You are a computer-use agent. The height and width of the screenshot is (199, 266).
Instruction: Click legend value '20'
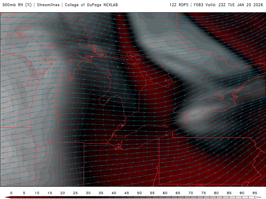(63, 193)
